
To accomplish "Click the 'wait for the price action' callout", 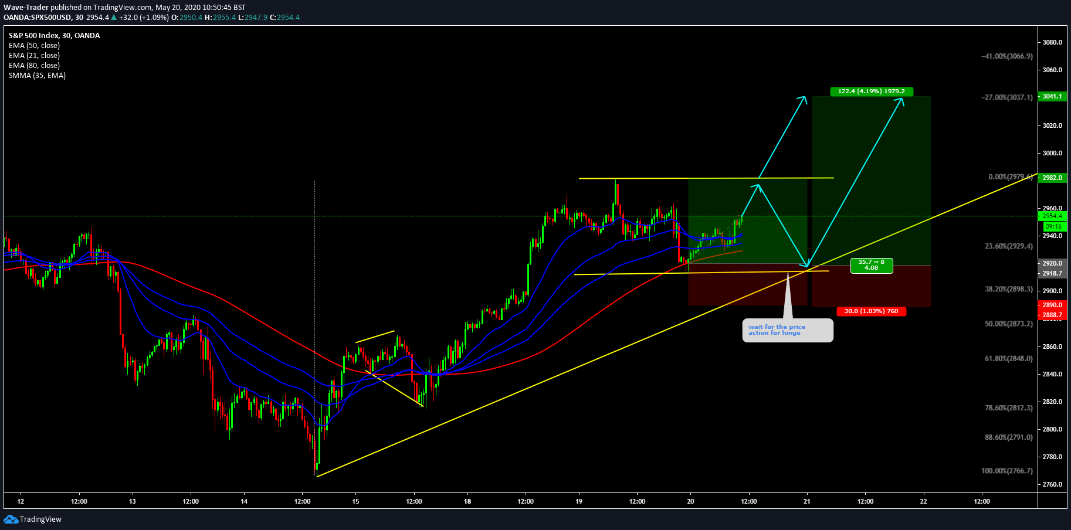I will (x=788, y=330).
